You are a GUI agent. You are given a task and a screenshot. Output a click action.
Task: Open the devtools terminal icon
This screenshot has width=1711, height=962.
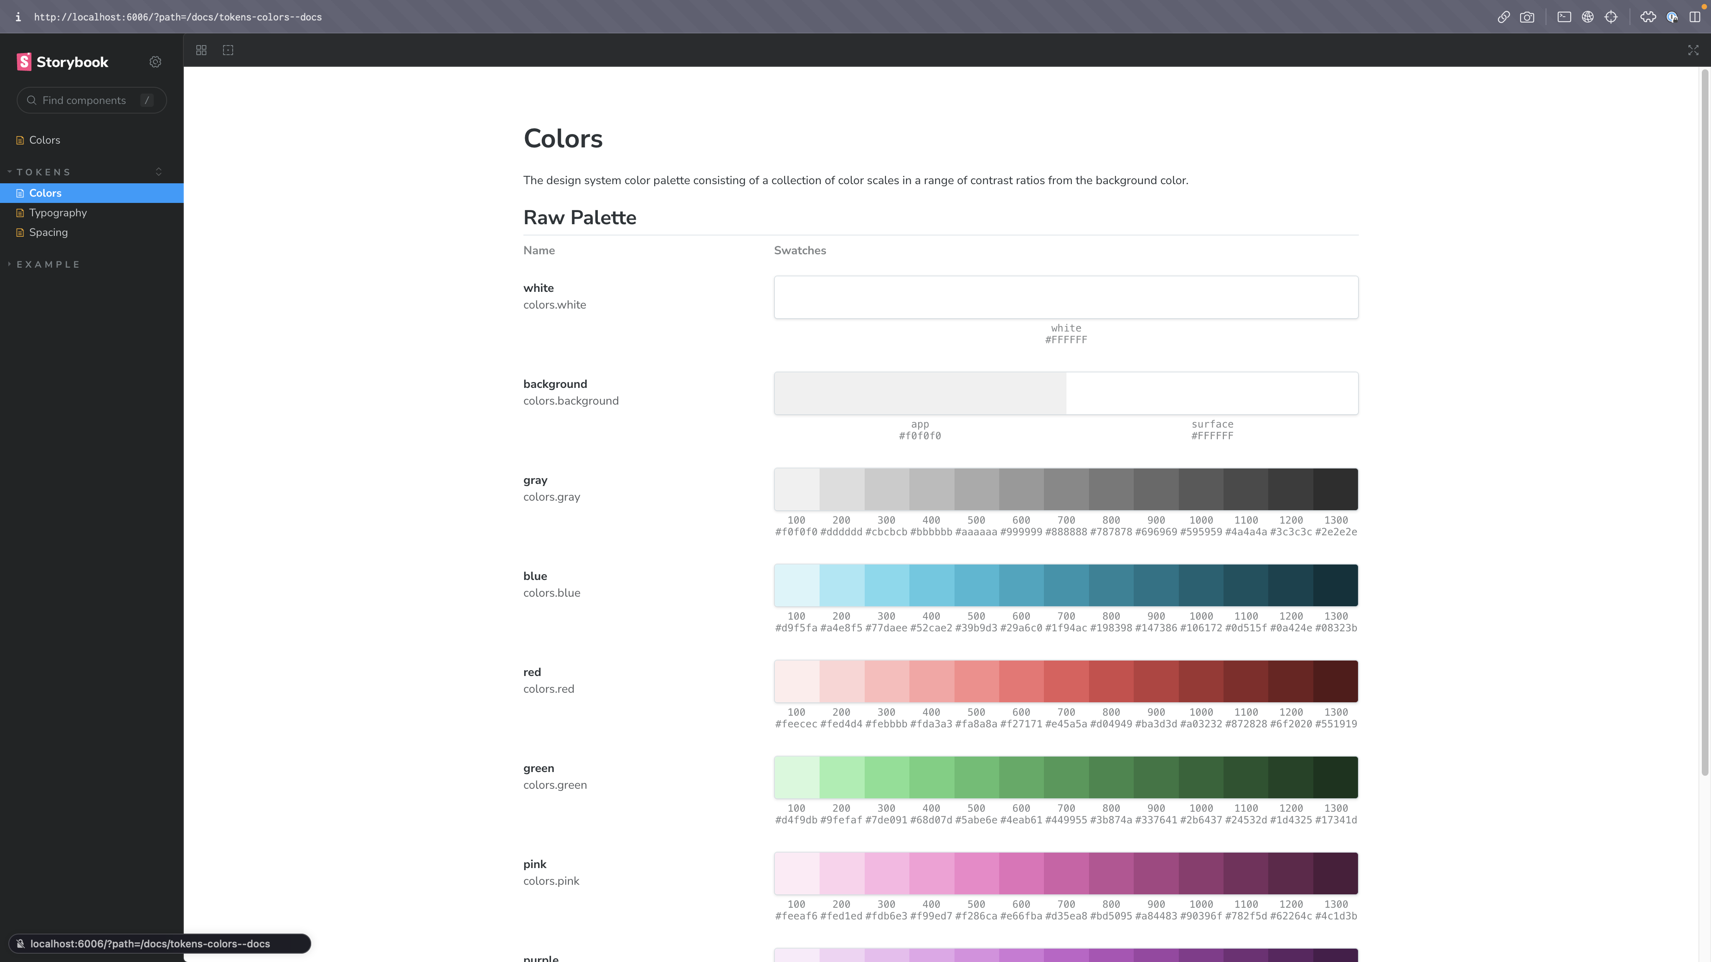click(1564, 17)
